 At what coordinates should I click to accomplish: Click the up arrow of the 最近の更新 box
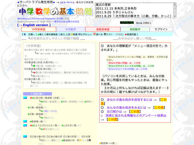(x=175, y=5)
